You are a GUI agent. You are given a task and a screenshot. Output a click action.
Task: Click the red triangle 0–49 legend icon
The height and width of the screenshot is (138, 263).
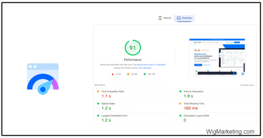click(113, 74)
